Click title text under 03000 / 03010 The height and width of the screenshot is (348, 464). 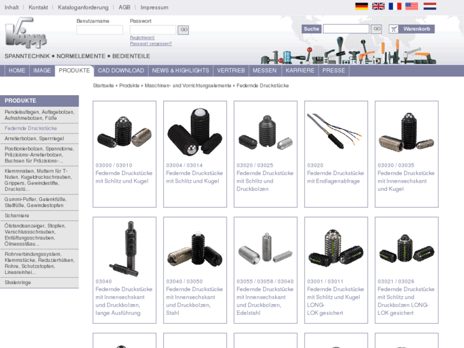coord(124,177)
